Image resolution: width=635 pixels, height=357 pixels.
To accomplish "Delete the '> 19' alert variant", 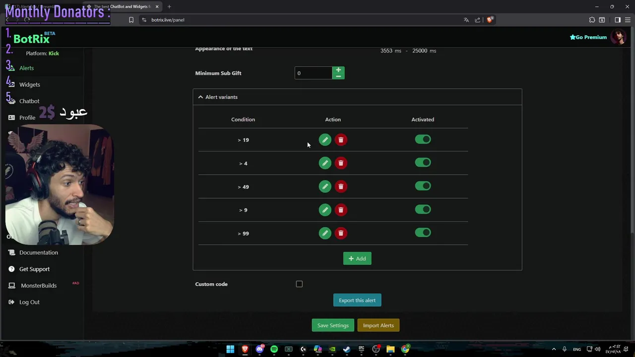I will coord(341,140).
